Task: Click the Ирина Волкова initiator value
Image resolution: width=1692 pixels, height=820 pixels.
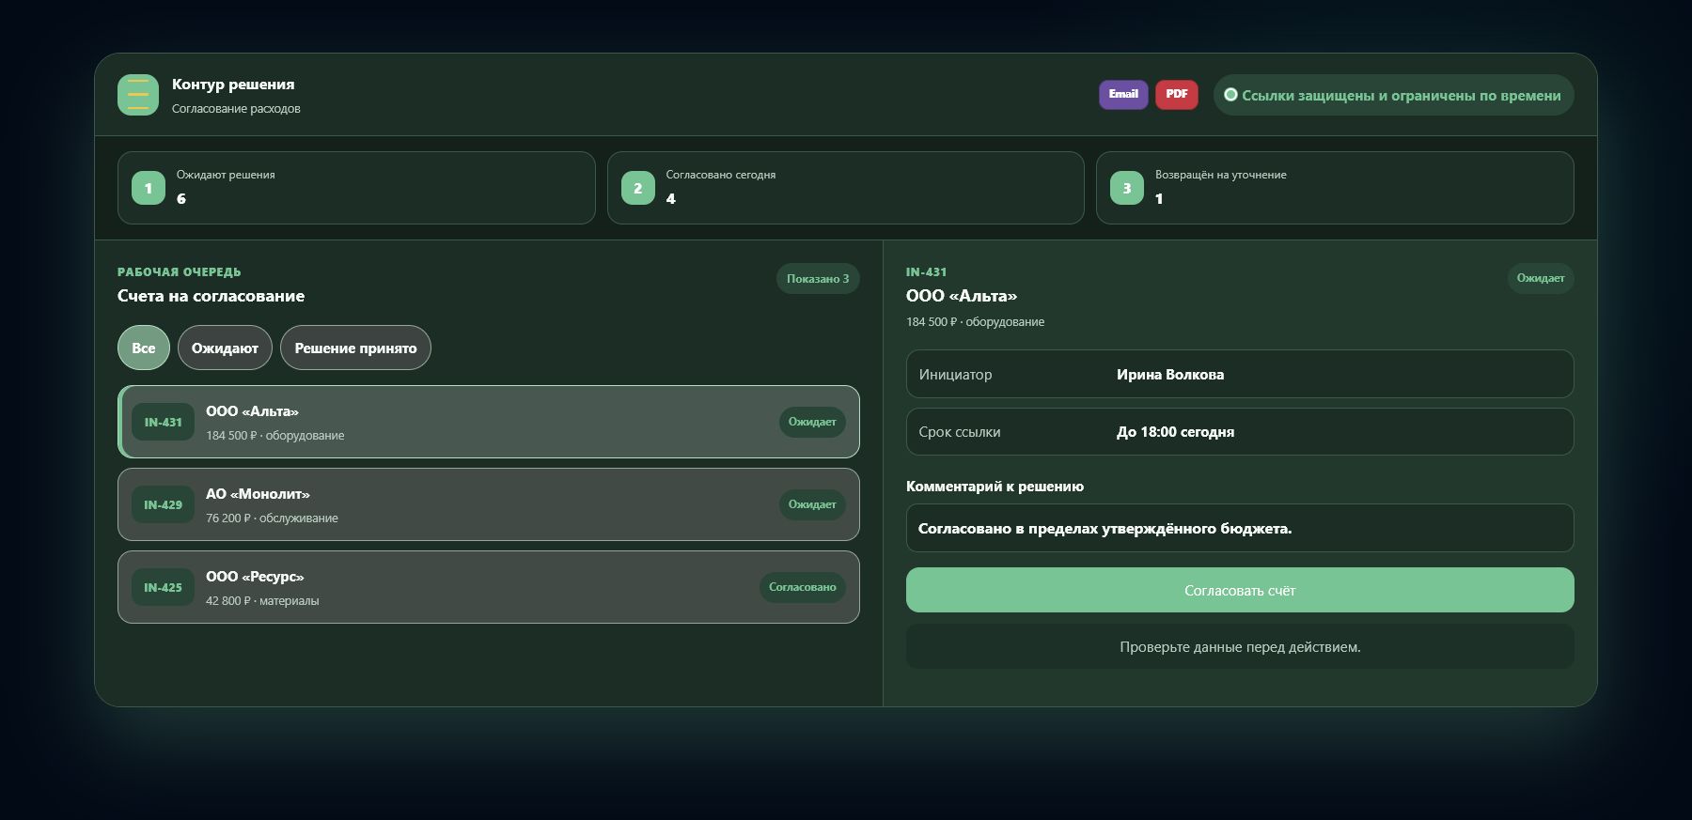Action: (x=1170, y=374)
